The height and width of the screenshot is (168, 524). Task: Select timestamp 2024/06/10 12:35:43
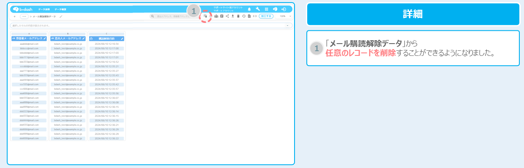107,75
